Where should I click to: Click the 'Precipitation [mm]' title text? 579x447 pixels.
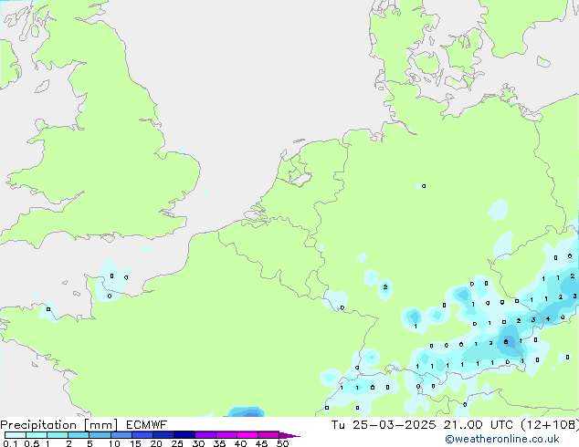tap(58, 425)
